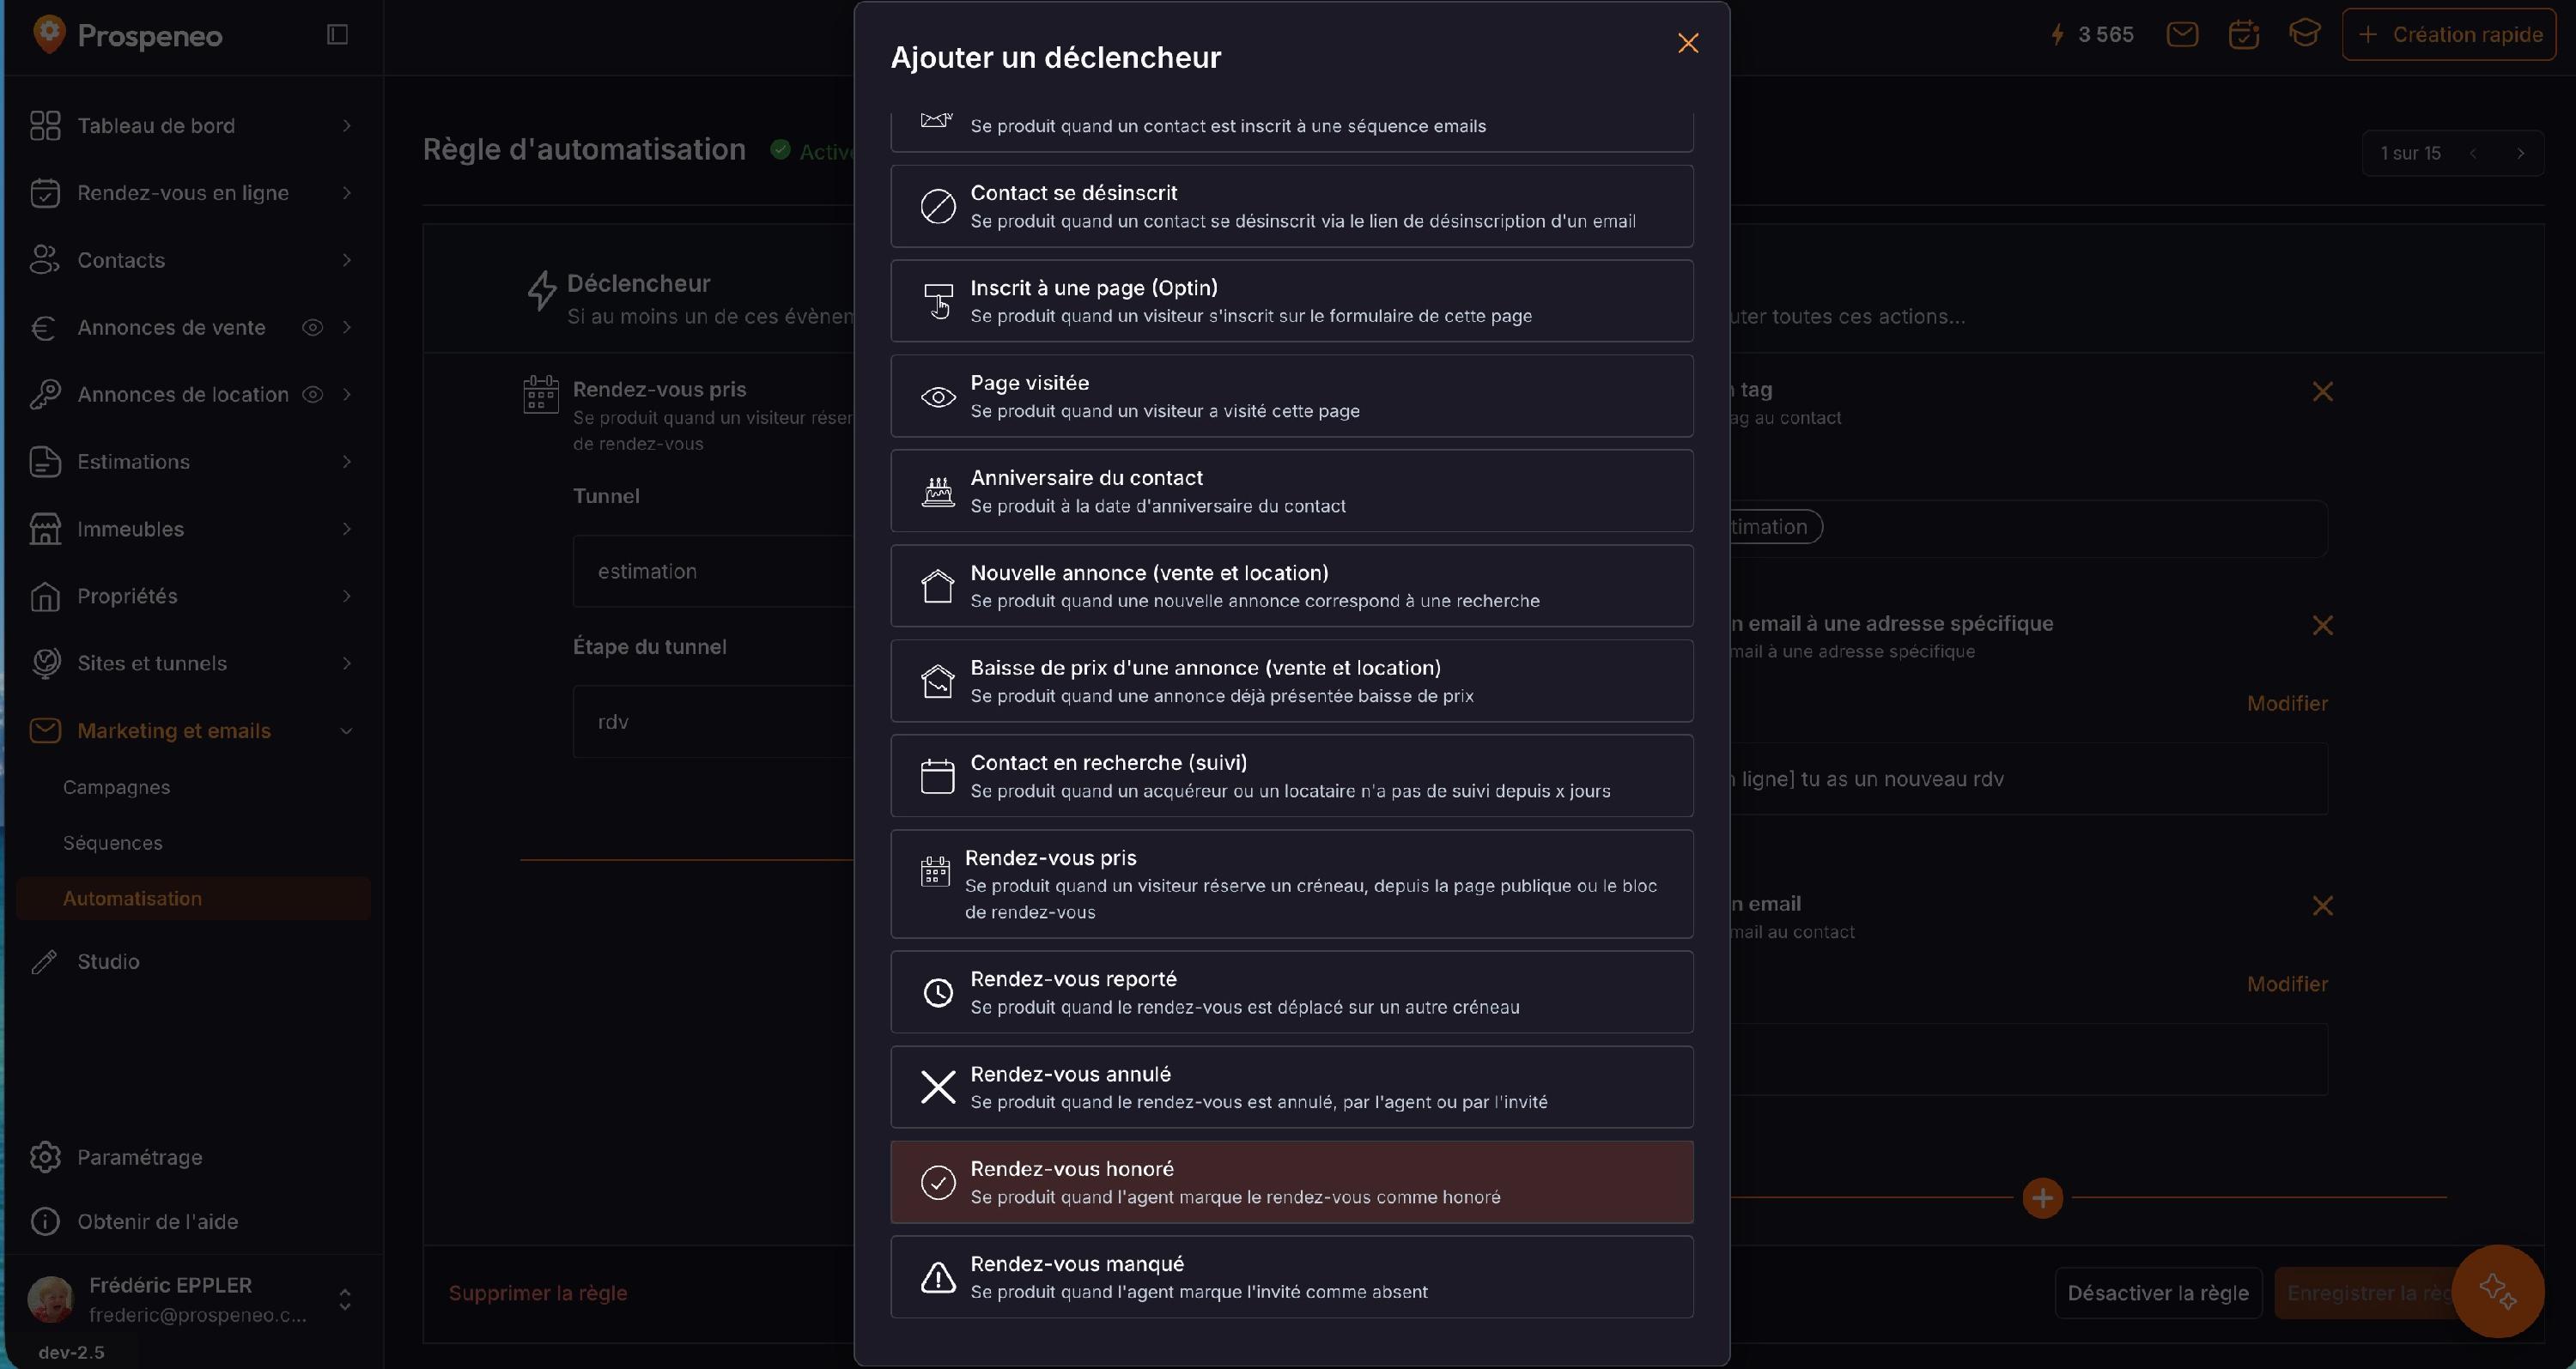
Task: Collapse the sidebar panel icon
Action: tap(338, 35)
